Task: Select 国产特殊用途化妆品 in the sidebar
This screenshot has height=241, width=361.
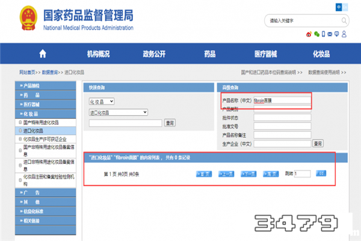Action: [42, 122]
